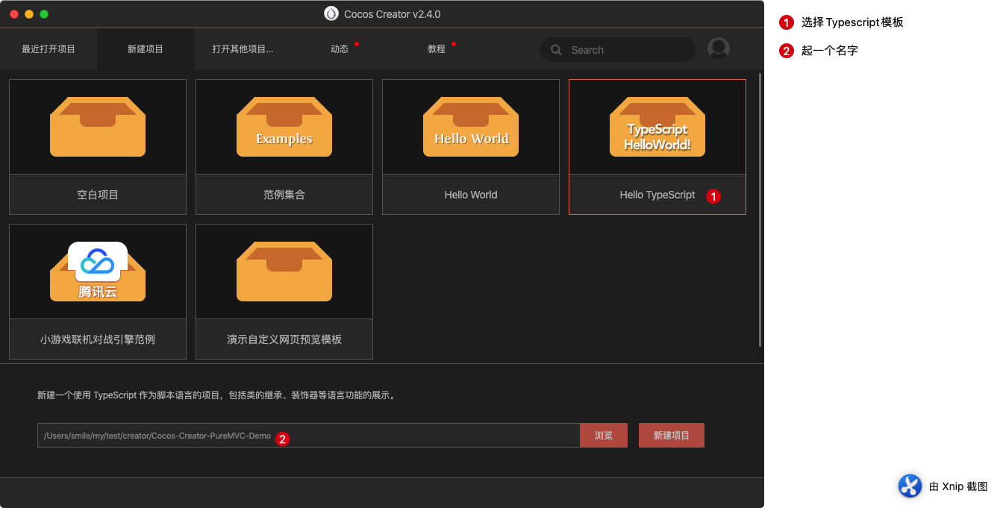The image size is (1003, 508).
Task: Click the 空白项目 label
Action: pyautogui.click(x=98, y=195)
